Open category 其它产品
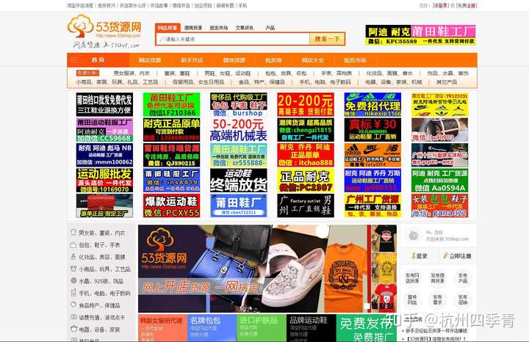This screenshot has width=529, height=342. pyautogui.click(x=447, y=82)
